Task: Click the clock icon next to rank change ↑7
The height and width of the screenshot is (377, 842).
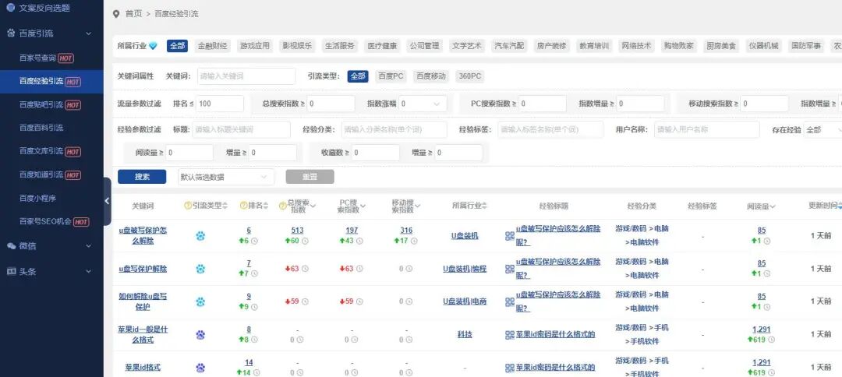Action: click(x=254, y=274)
